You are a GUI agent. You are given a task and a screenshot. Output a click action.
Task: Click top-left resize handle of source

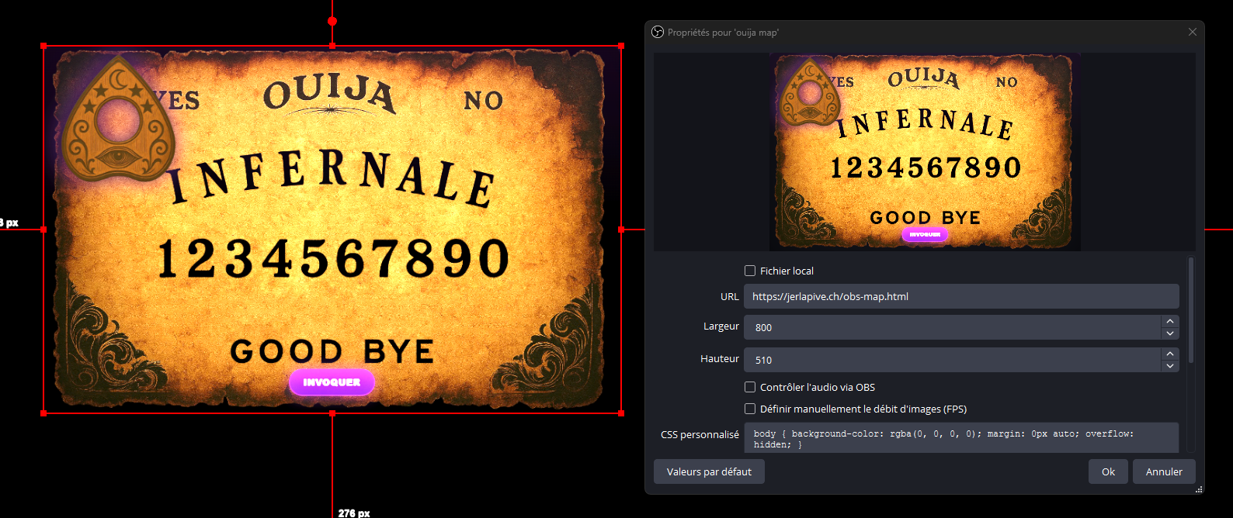(x=43, y=47)
